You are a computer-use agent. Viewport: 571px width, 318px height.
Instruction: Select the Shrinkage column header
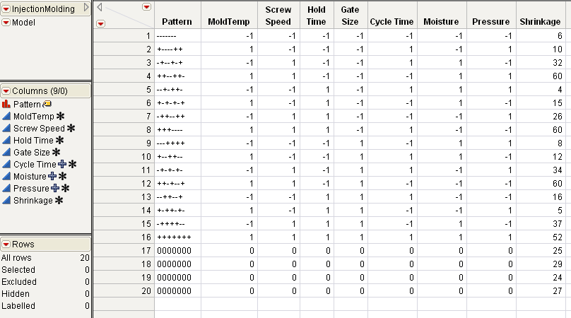(541, 21)
